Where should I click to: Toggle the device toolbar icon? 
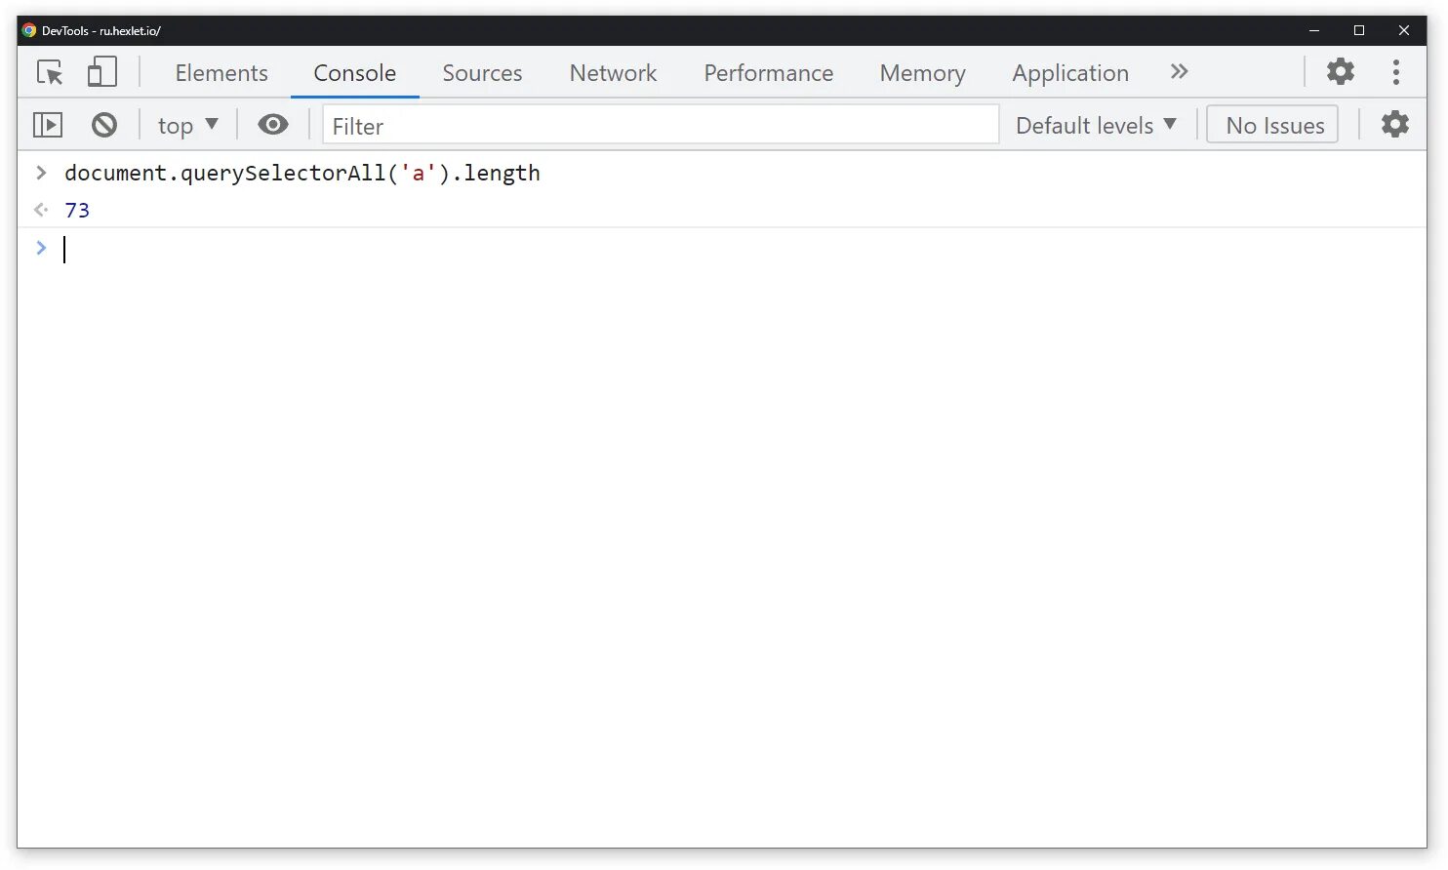point(101,72)
